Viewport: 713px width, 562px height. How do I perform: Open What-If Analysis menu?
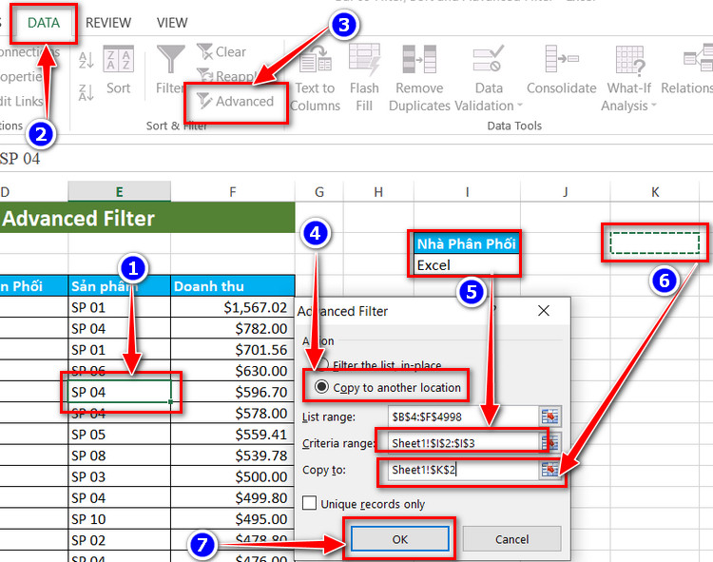(629, 78)
